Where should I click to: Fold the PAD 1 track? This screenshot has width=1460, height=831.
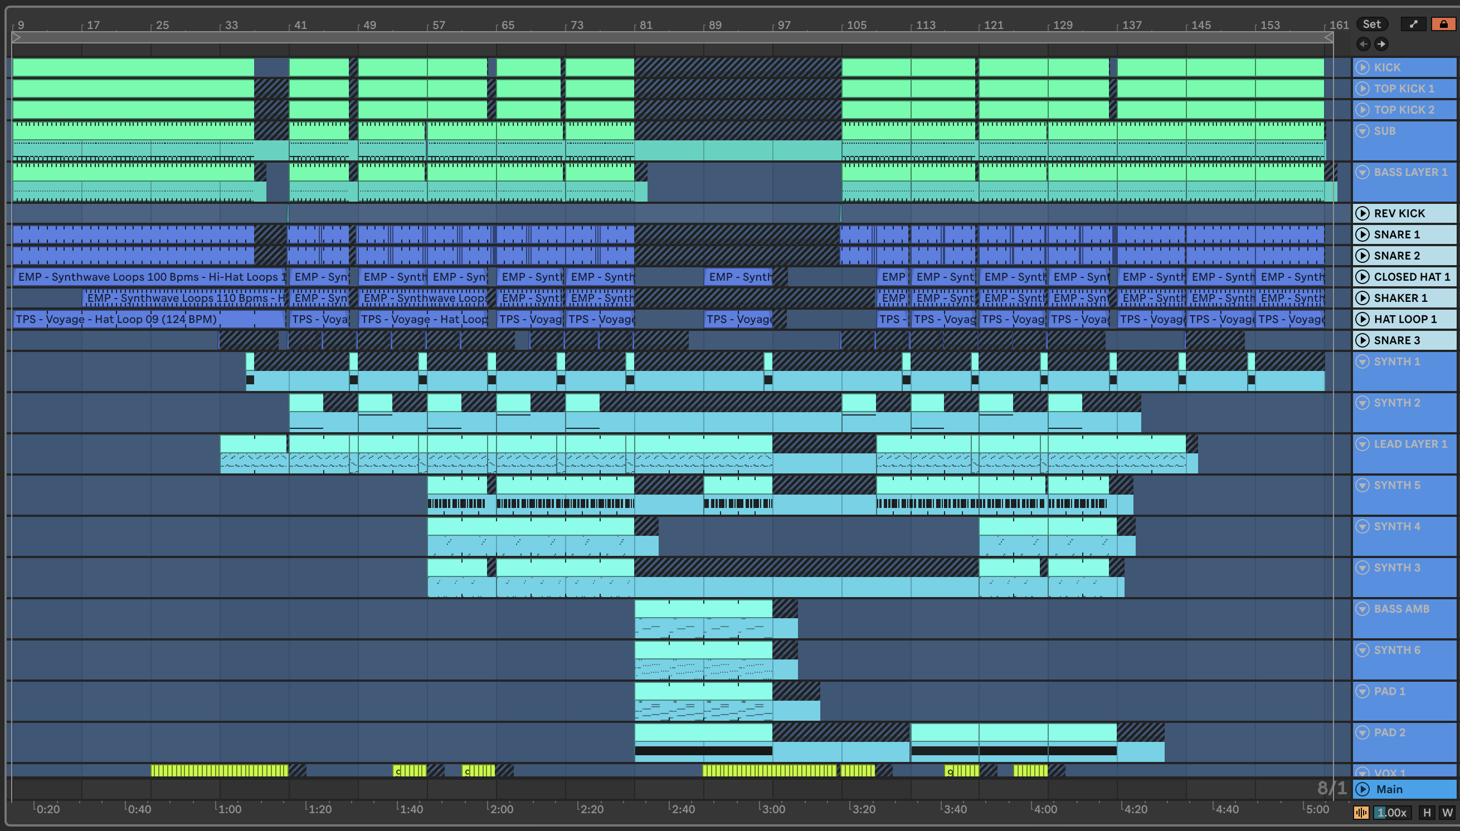1362,691
